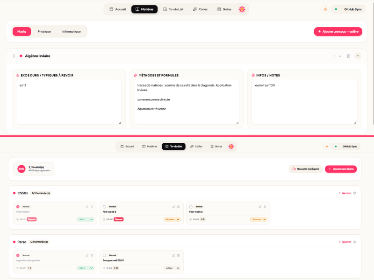The height and width of the screenshot is (280, 374).
Task: Click the pink flower icon in the To-do List screen navbar
Action: [x=231, y=147]
